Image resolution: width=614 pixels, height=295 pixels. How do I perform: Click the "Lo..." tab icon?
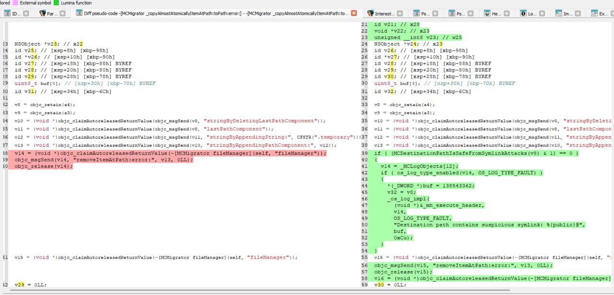[523, 13]
